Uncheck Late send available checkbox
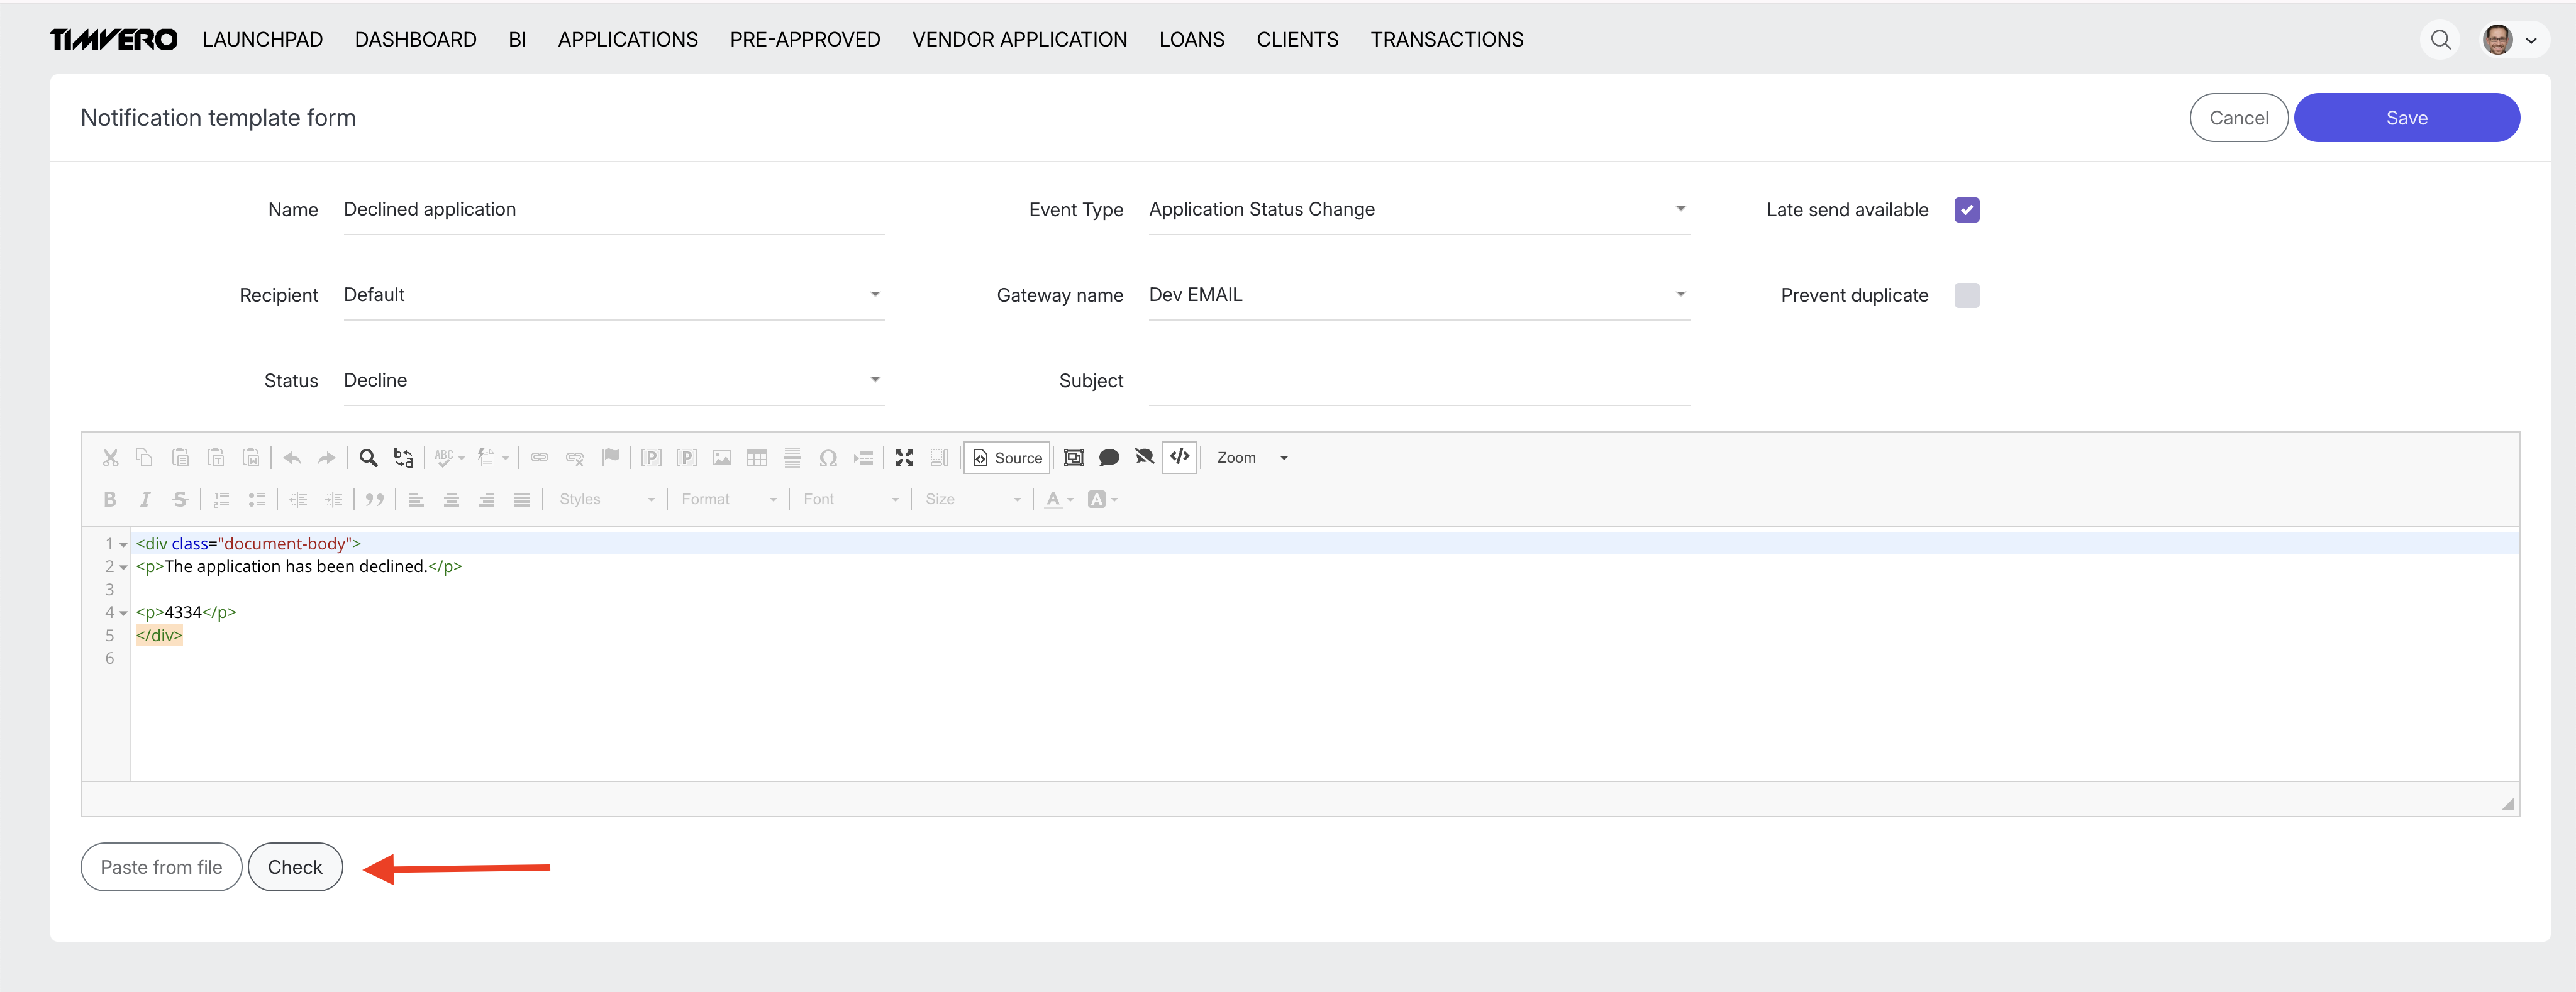 (1966, 210)
